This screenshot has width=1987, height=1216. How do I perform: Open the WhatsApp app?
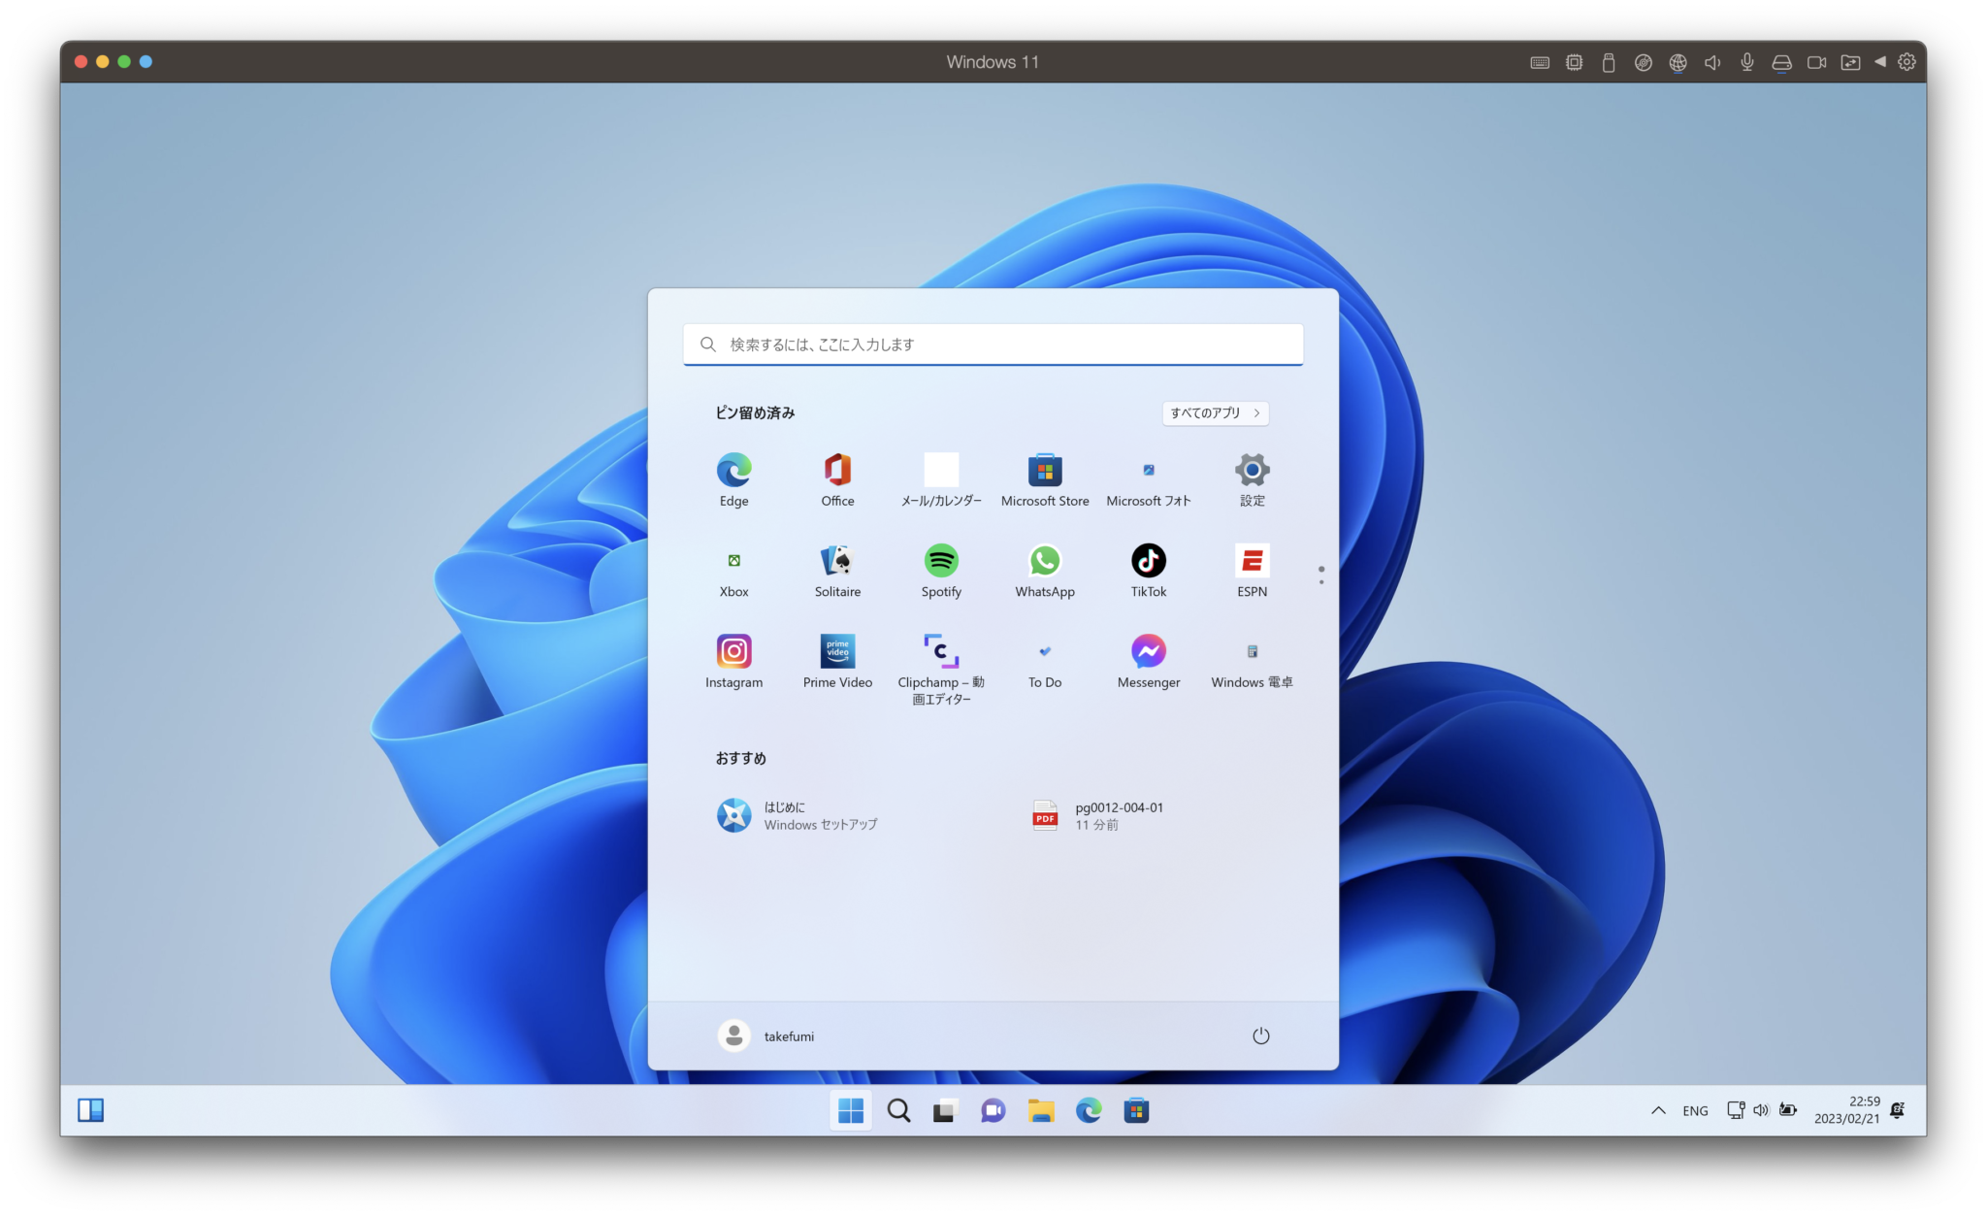click(1045, 571)
